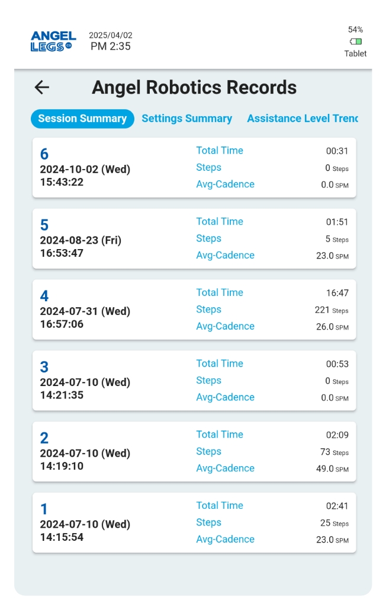Click the 54% battery percentage
Image resolution: width=386 pixels, height=612 pixels.
[355, 30]
